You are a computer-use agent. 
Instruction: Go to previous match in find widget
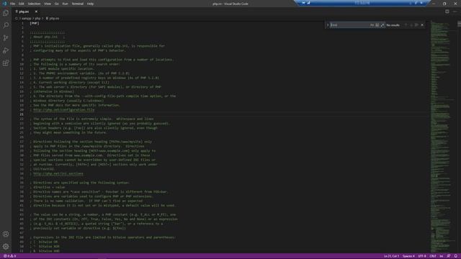pyautogui.click(x=406, y=25)
